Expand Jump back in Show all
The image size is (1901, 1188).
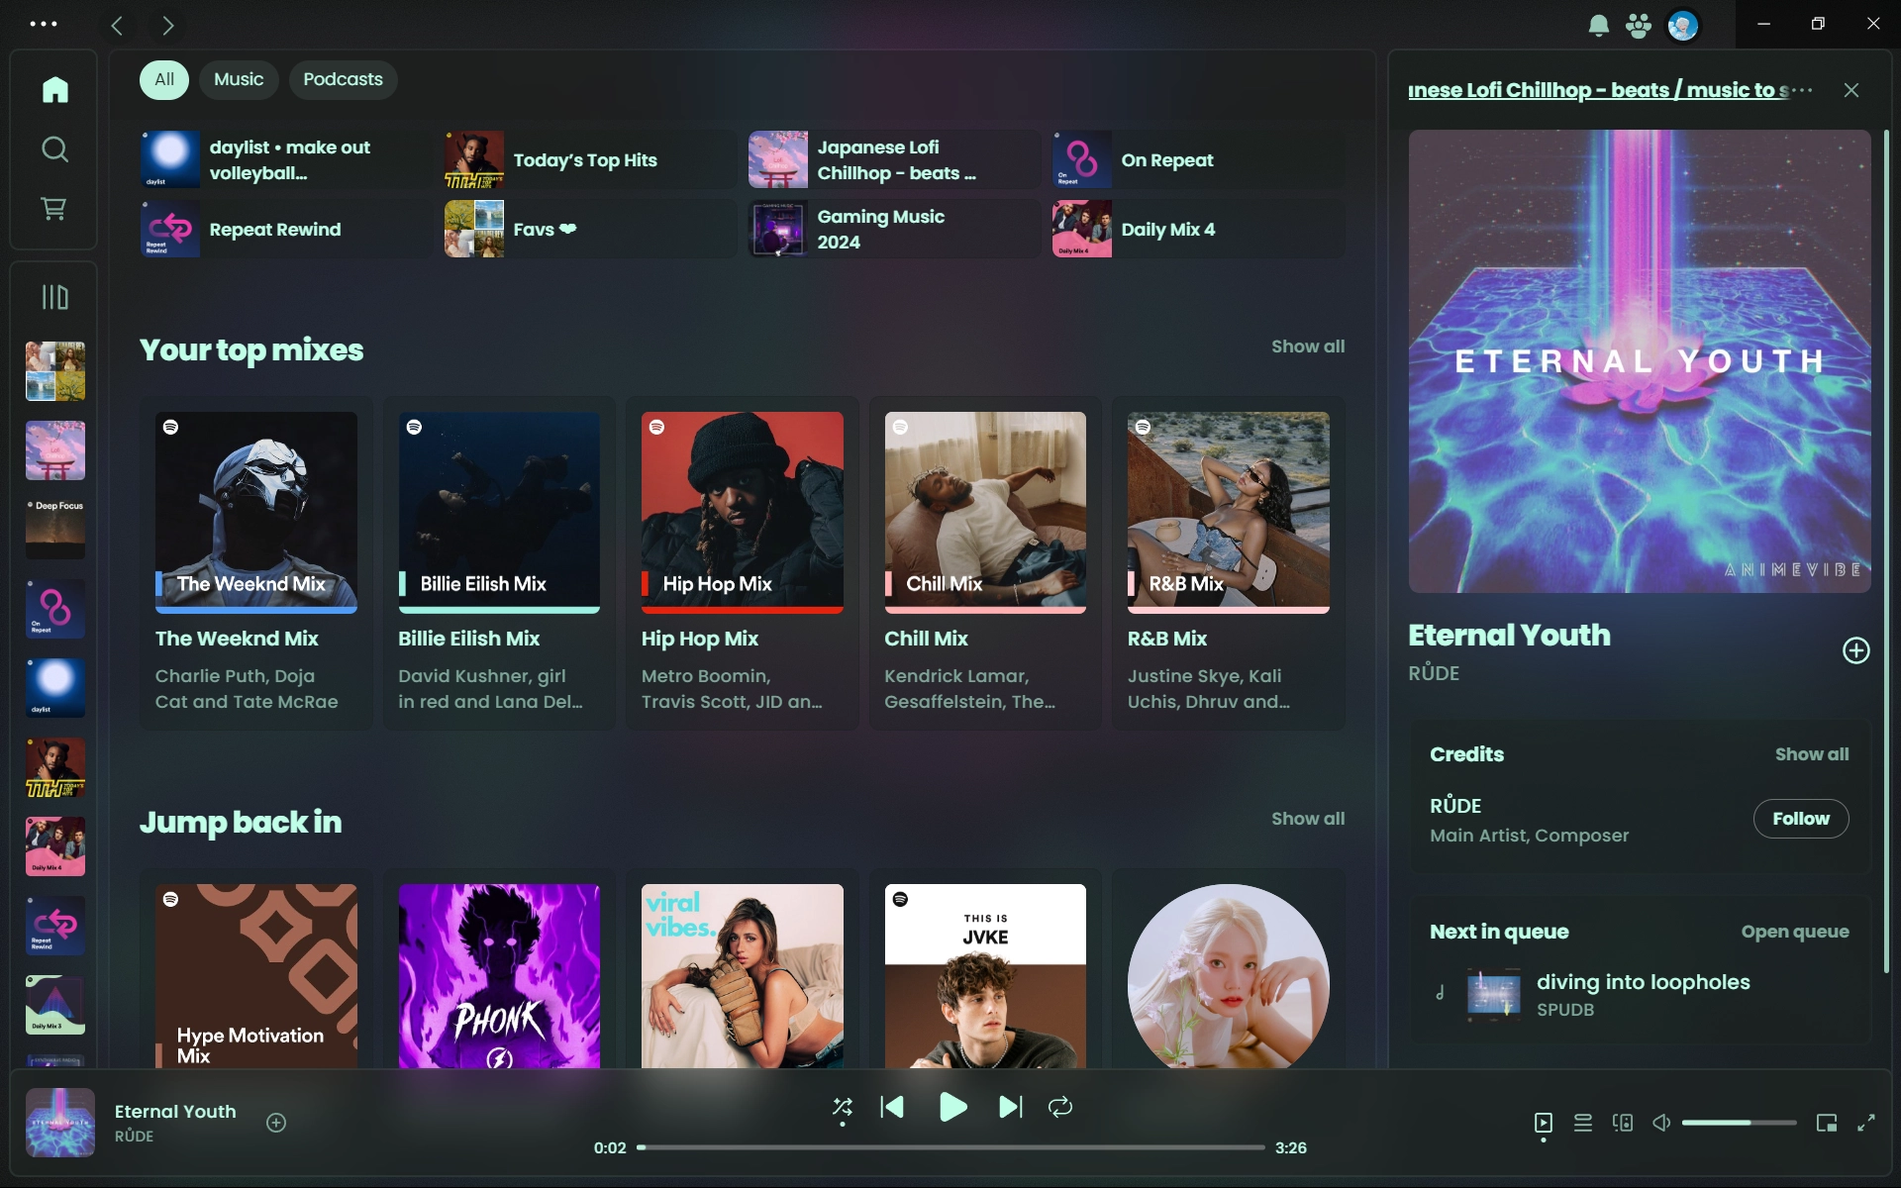pyautogui.click(x=1307, y=817)
